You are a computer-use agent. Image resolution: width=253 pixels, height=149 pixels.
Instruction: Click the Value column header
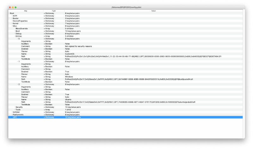[x=153, y=11]
